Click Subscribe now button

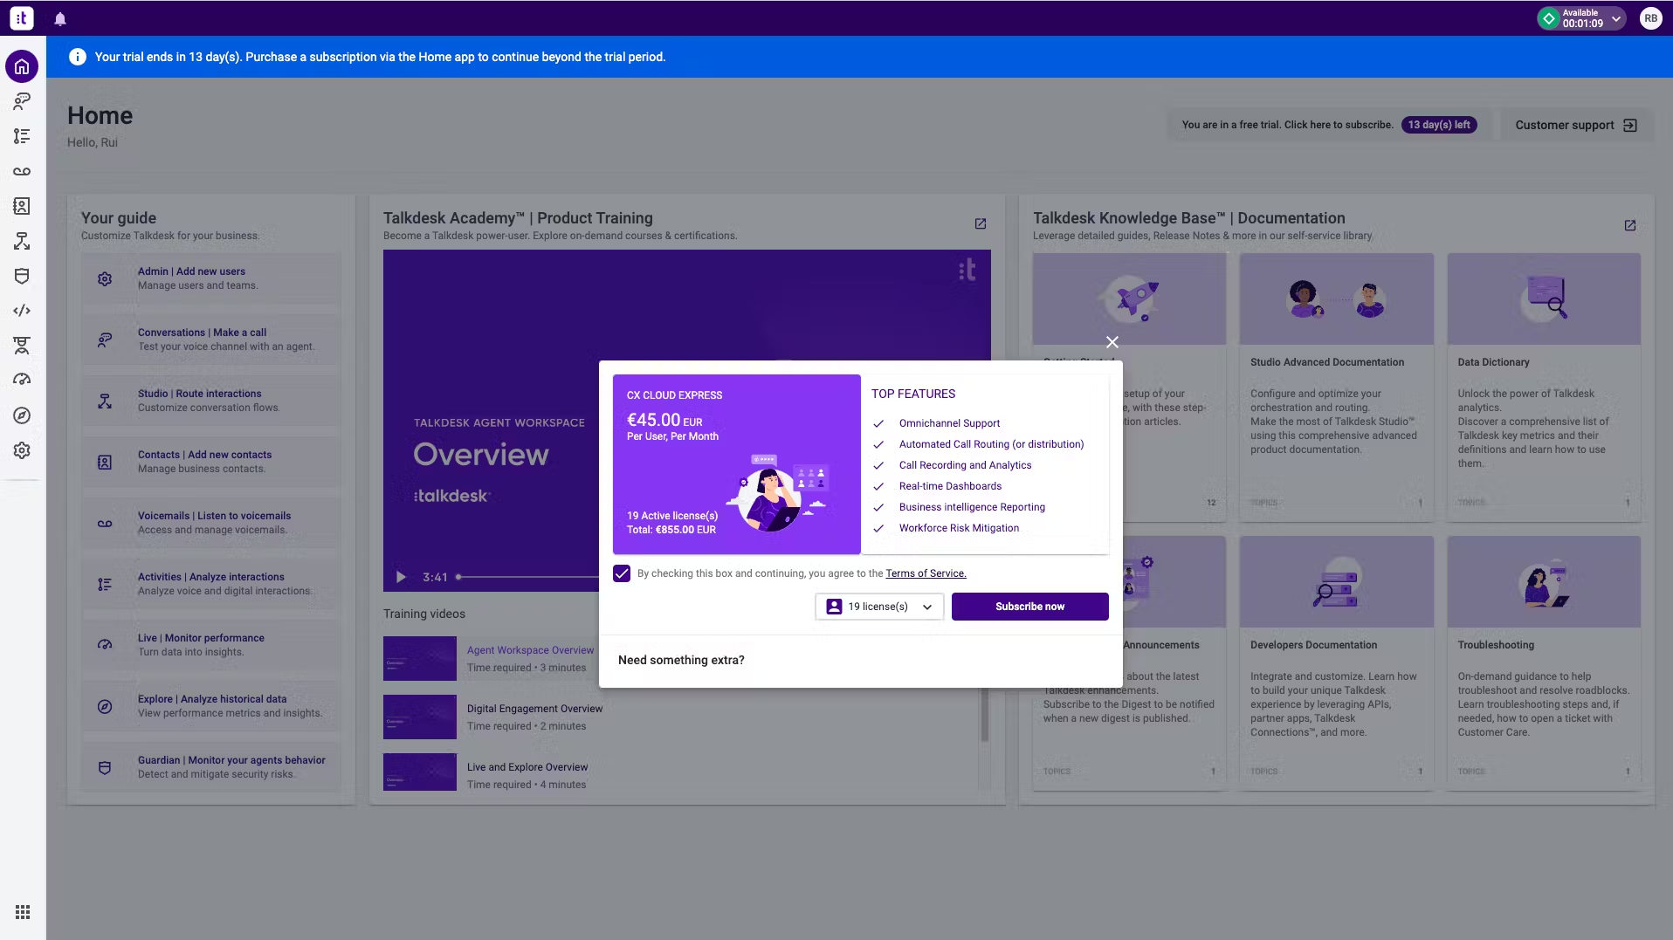[1029, 607]
